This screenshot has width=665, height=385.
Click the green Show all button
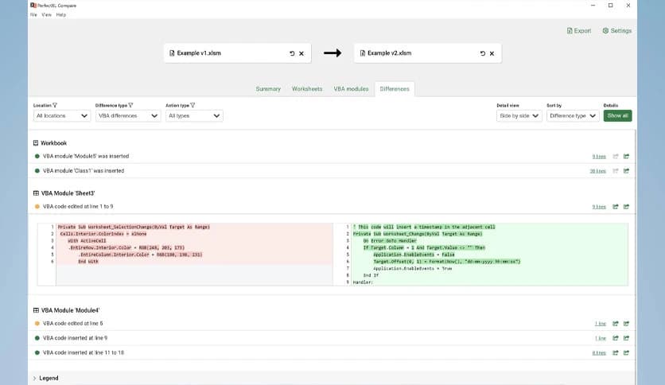pyautogui.click(x=617, y=116)
